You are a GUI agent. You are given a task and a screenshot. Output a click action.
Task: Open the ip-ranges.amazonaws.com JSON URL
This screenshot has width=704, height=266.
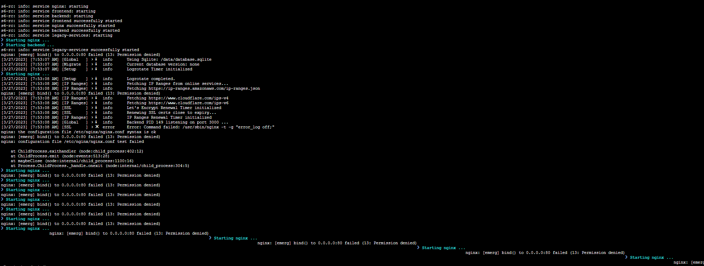[x=204, y=88]
